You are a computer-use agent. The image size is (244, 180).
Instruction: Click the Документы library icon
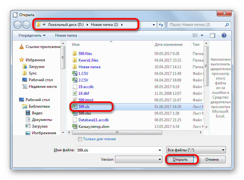point(28,120)
